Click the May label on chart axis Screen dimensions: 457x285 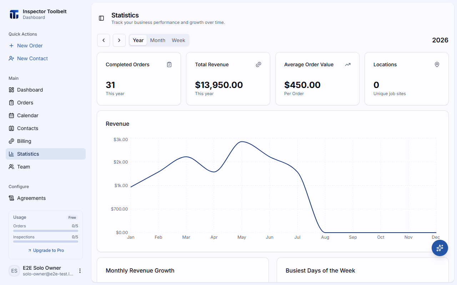point(242,237)
